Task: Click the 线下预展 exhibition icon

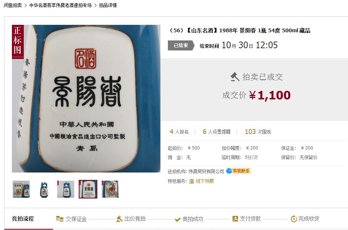Action: pos(192,181)
